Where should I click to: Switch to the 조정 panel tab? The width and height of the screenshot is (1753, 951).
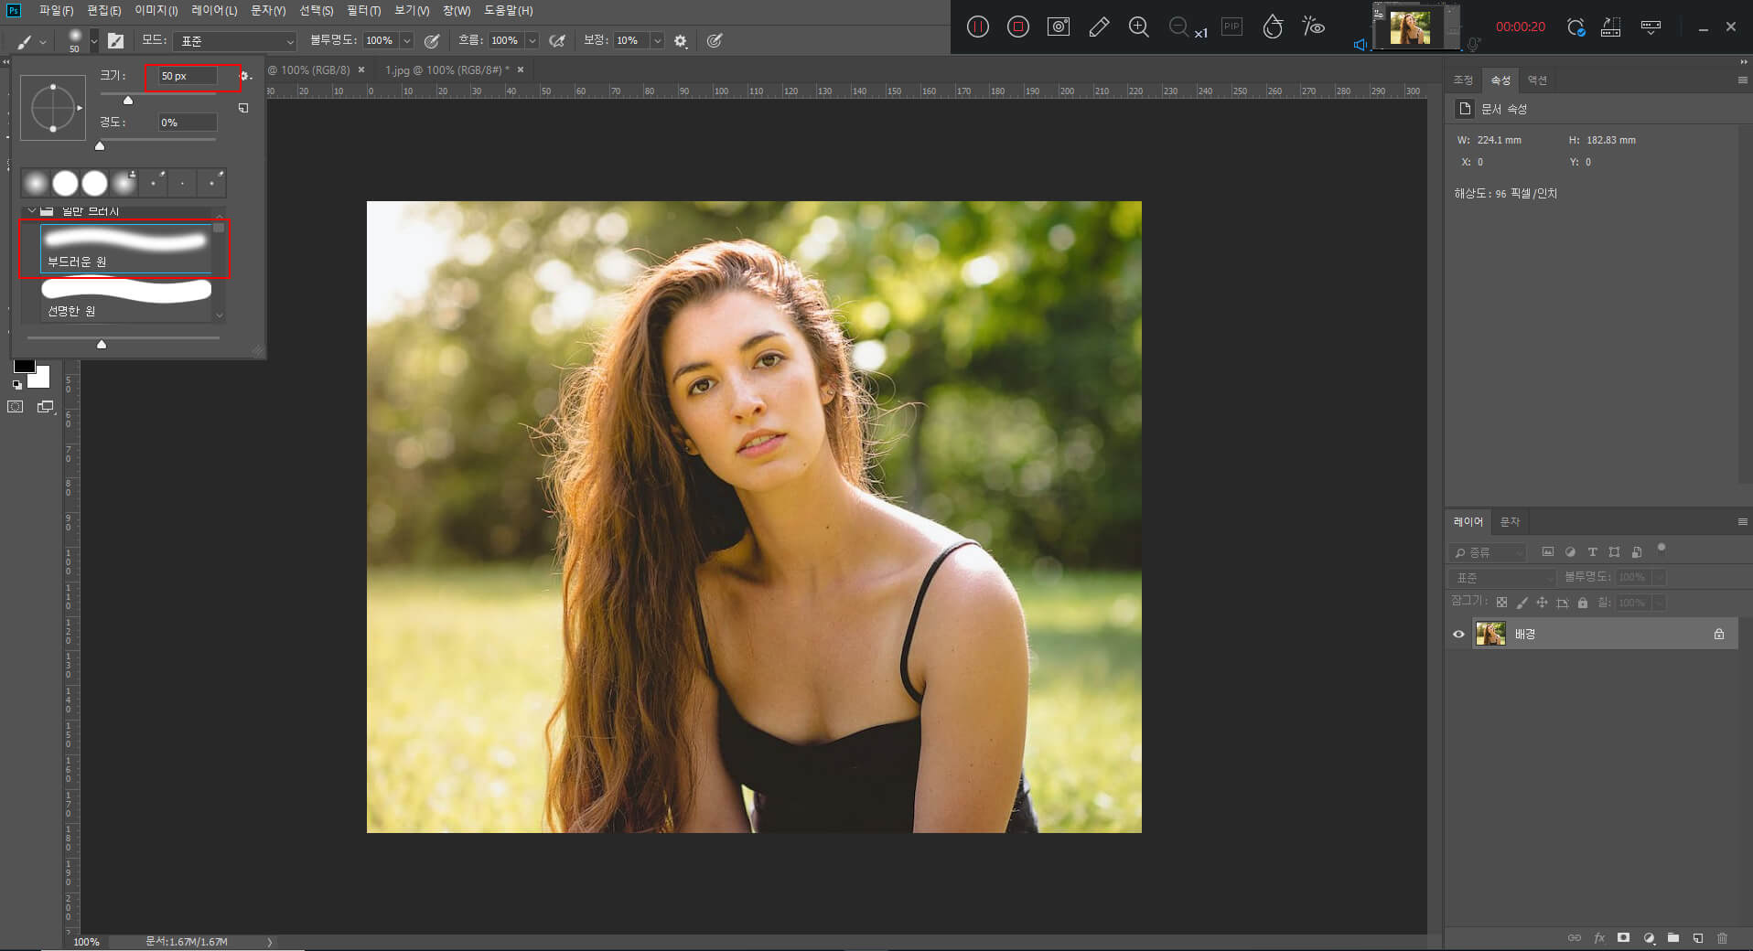pyautogui.click(x=1463, y=80)
